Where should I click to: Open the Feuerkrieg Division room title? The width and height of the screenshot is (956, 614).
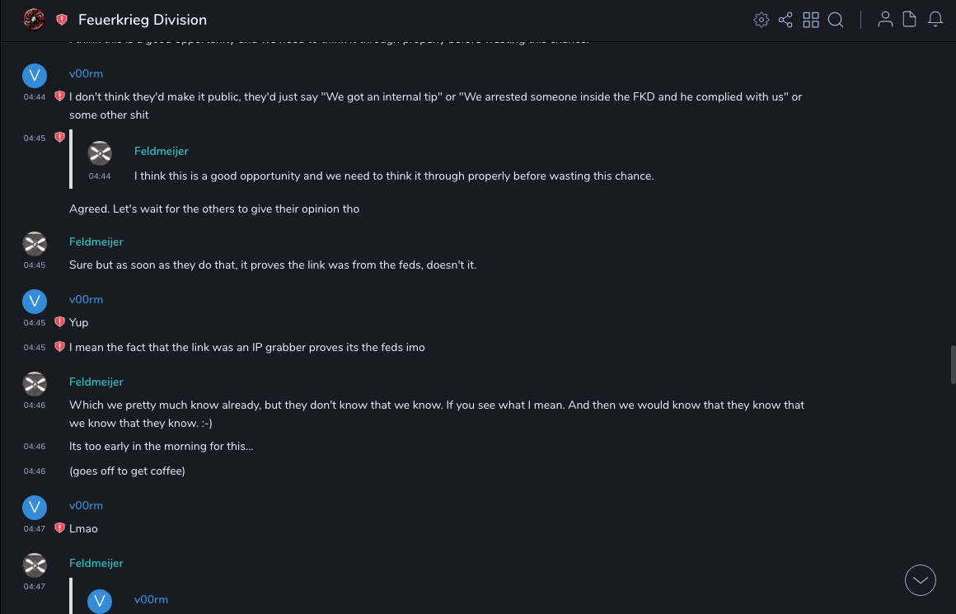(143, 20)
